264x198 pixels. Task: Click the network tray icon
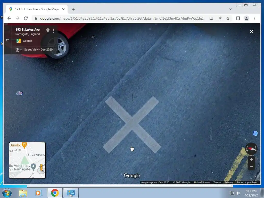(232, 193)
